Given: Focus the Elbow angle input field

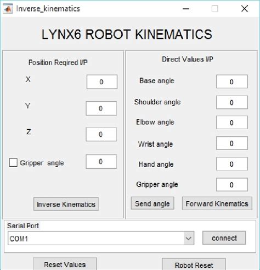Looking at the screenshot, I should point(232,123).
